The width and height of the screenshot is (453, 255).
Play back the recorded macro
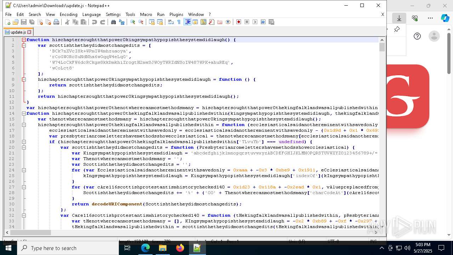(255, 22)
